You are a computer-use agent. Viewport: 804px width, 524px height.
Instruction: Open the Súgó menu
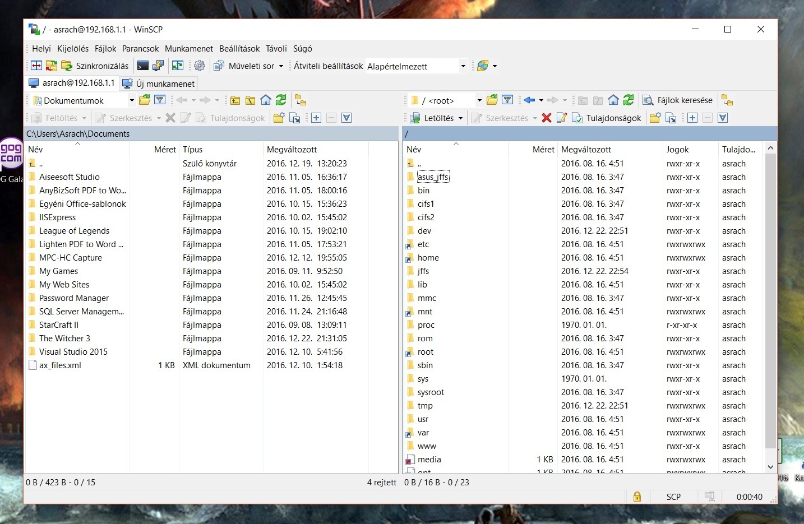303,49
